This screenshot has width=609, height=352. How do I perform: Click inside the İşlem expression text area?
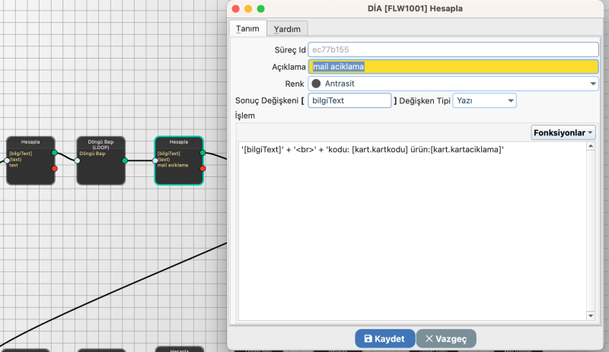[x=411, y=228]
